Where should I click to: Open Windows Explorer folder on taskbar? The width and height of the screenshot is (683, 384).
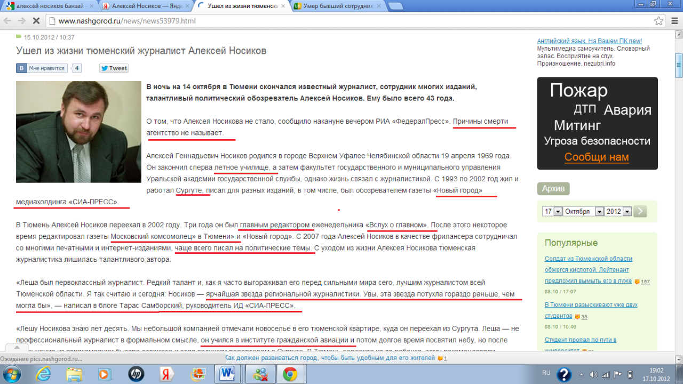point(74,374)
